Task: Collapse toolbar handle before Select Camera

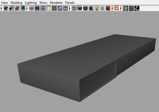Action: 1,8
